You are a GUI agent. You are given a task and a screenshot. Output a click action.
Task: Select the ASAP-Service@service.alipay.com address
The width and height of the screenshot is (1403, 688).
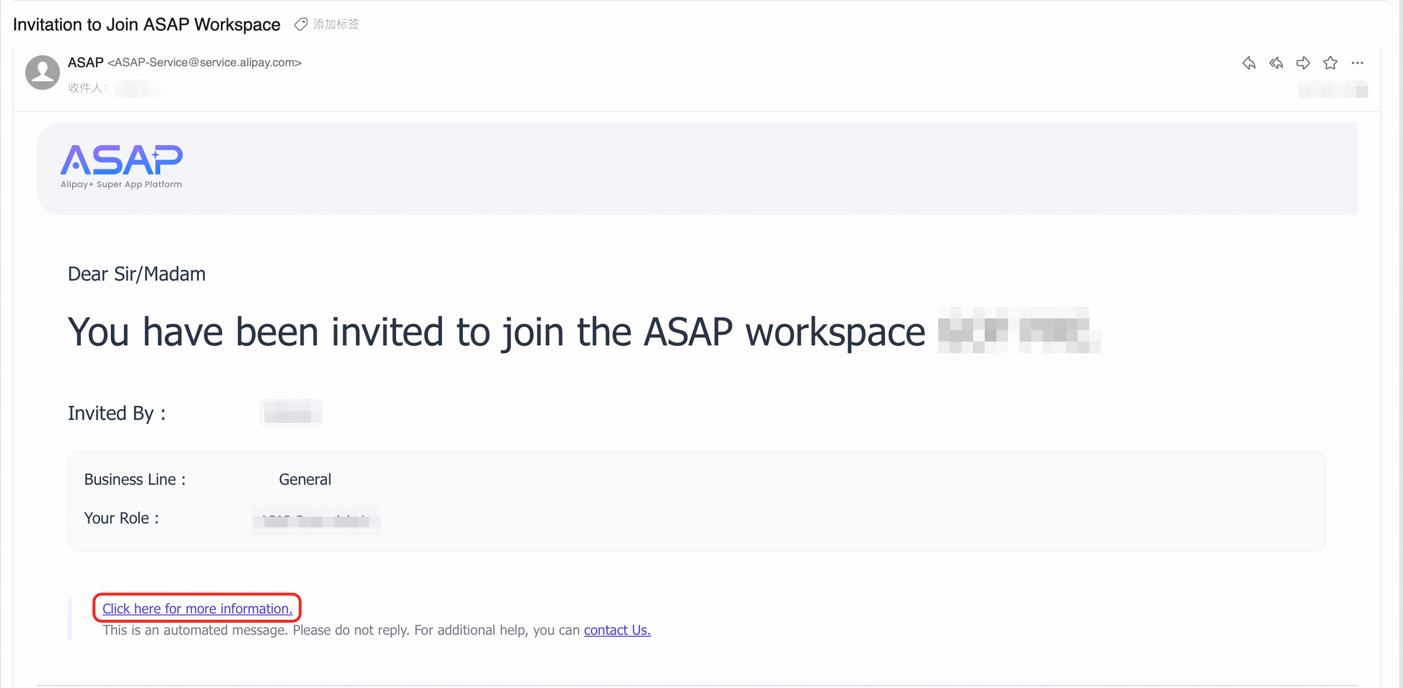204,62
